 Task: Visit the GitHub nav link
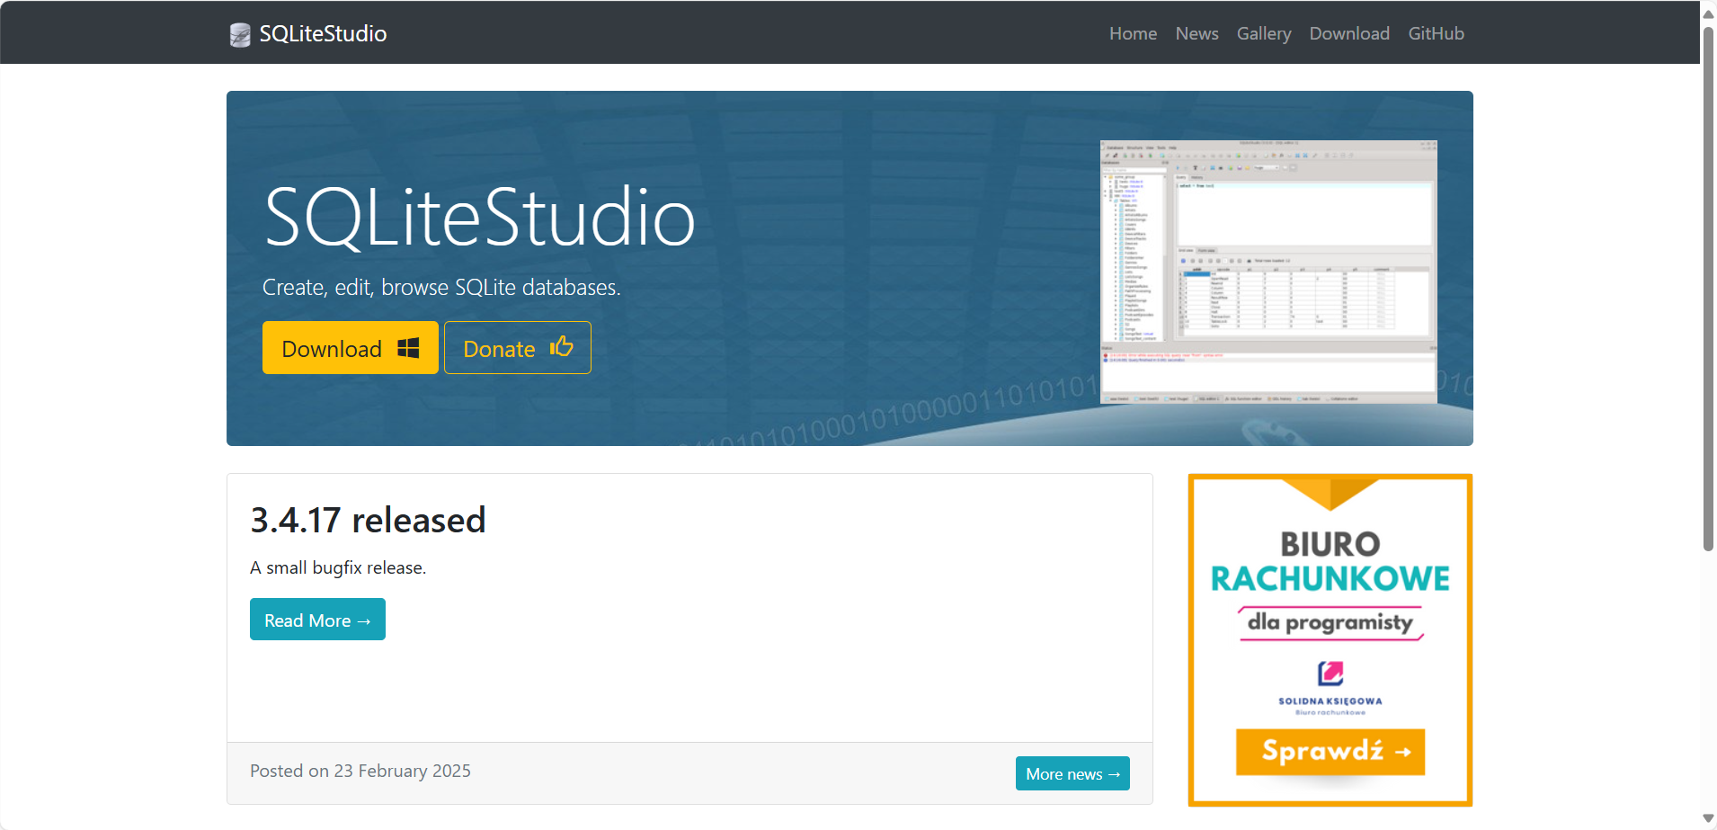point(1436,33)
